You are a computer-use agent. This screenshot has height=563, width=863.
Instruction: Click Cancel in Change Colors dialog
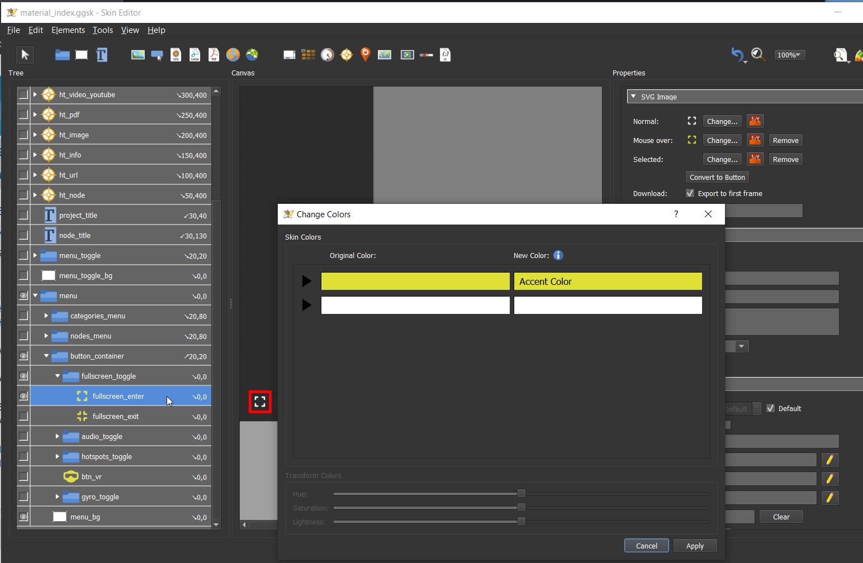coord(646,546)
